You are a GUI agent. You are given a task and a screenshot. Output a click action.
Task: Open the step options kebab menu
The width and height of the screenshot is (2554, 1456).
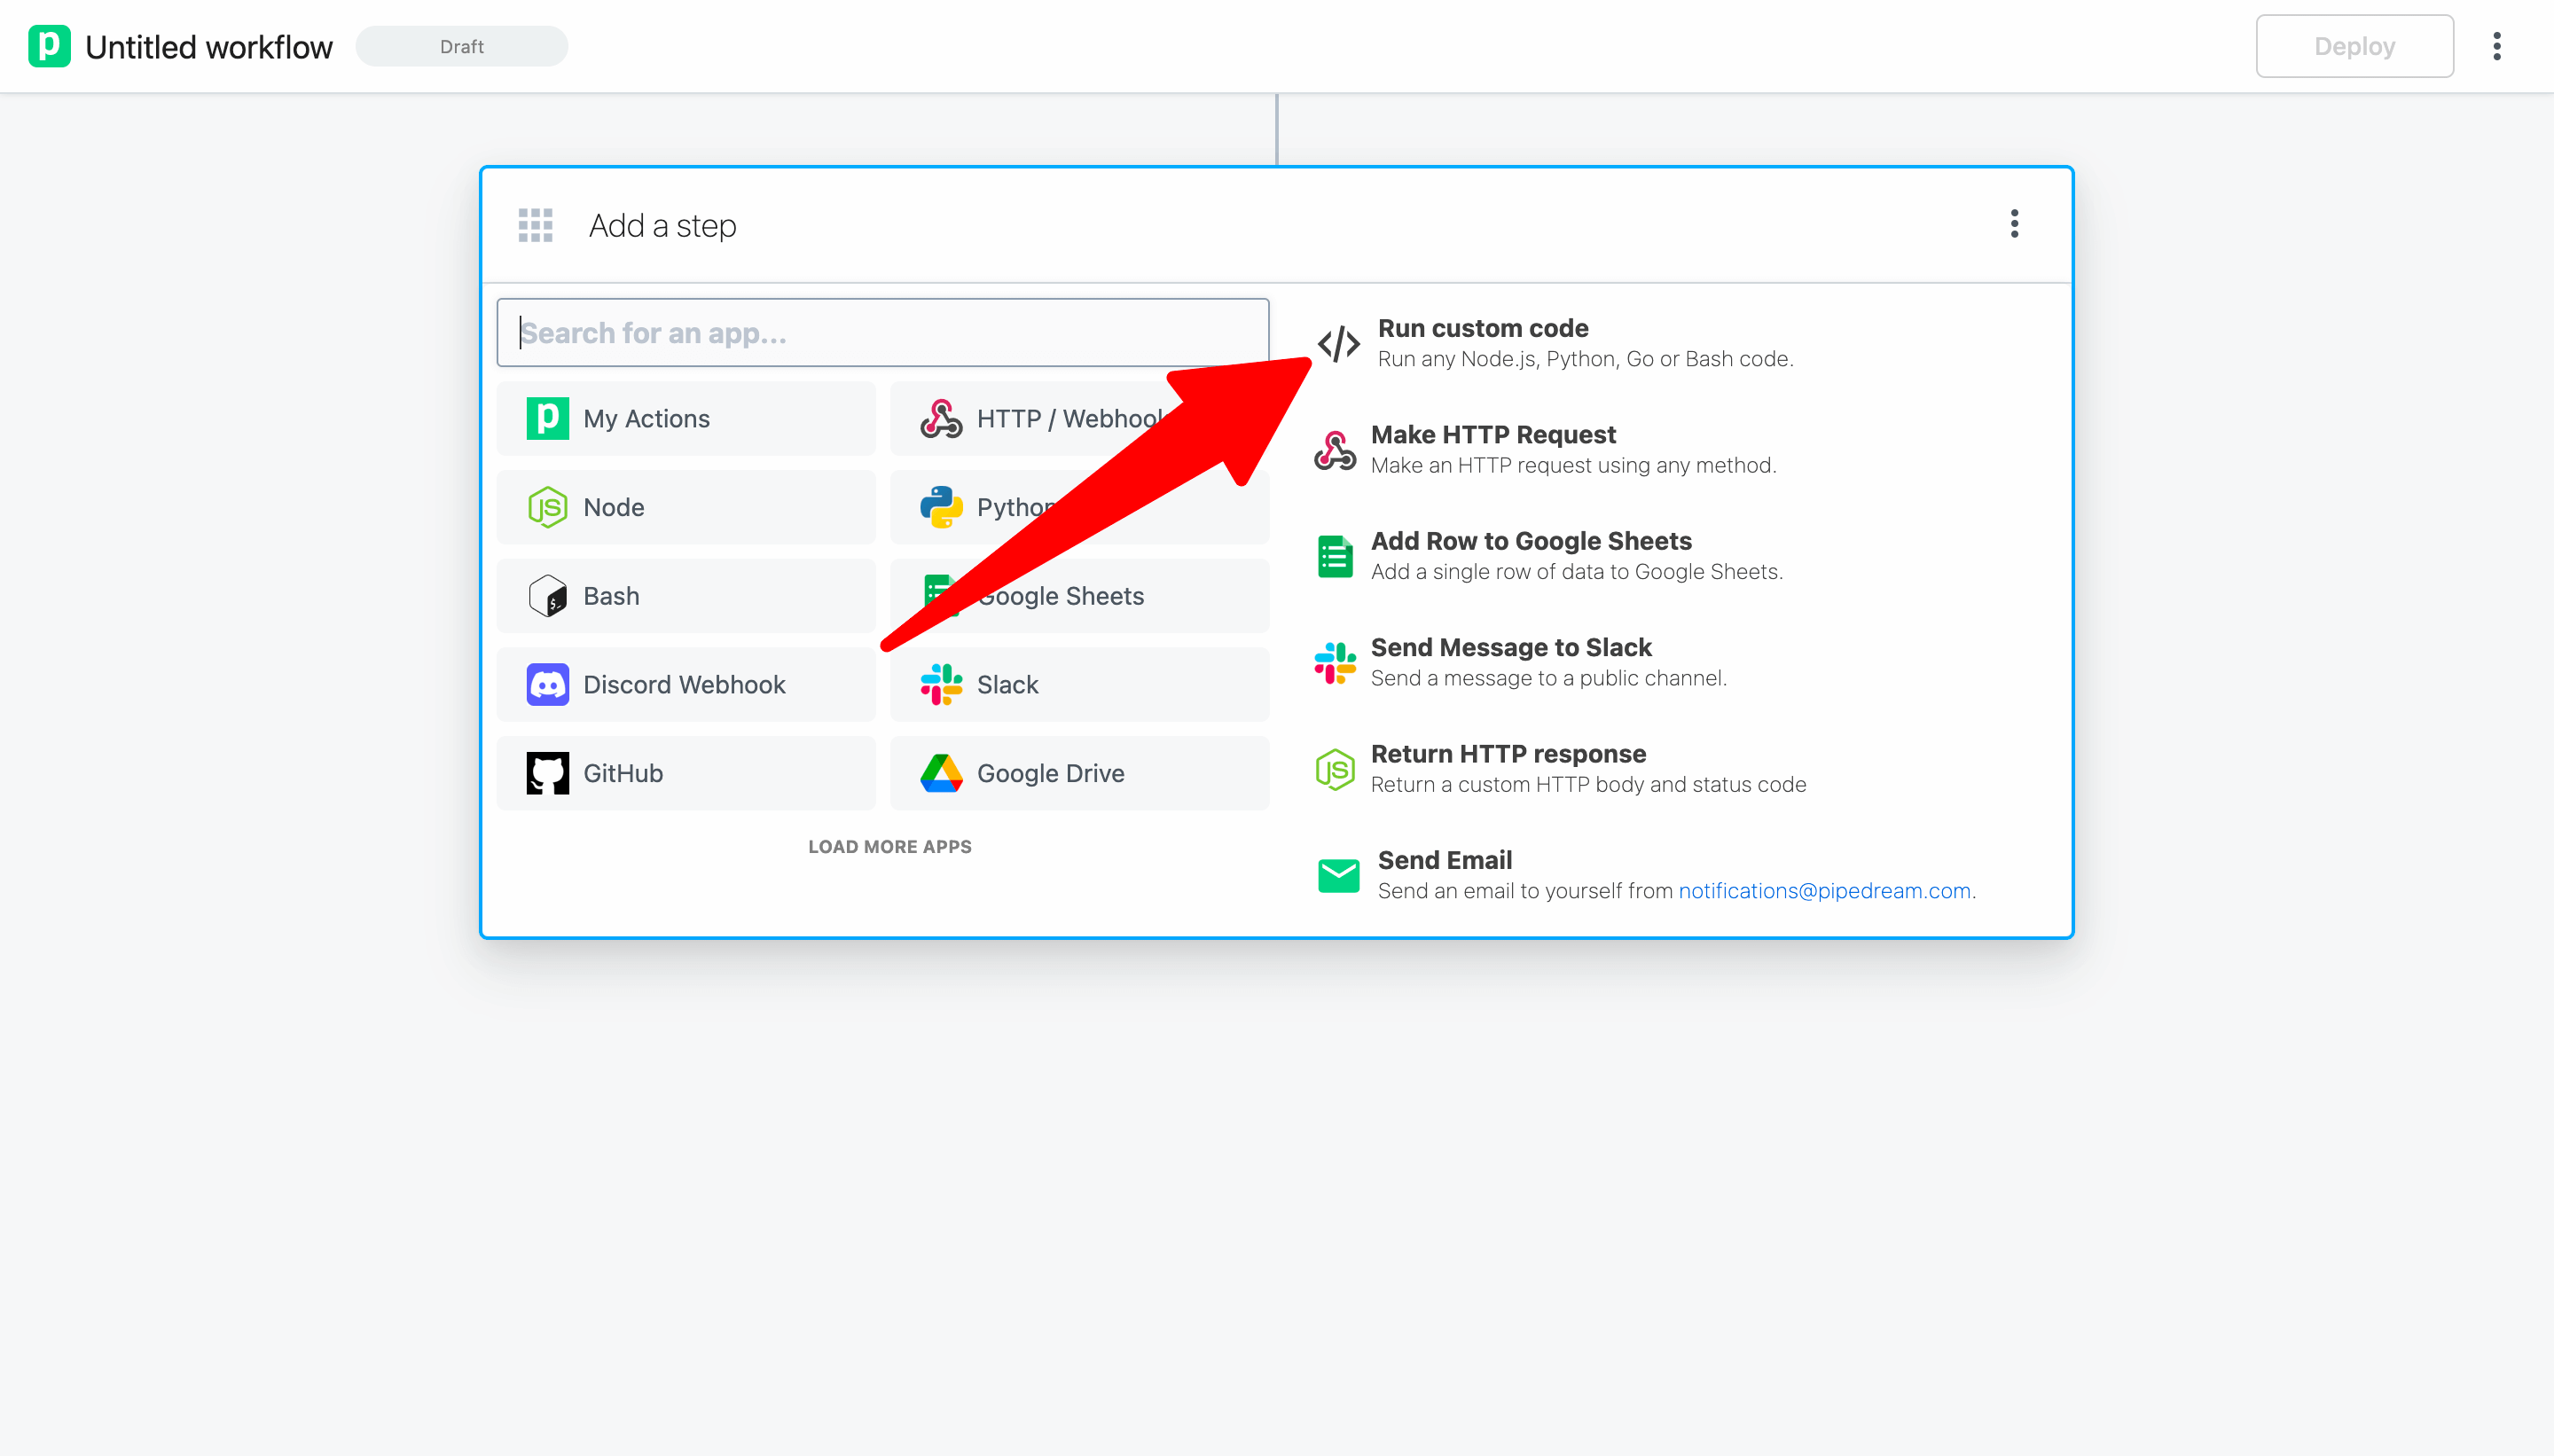pos(2014,224)
